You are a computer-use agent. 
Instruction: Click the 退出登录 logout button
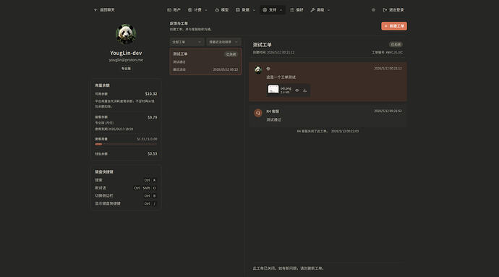tap(393, 10)
